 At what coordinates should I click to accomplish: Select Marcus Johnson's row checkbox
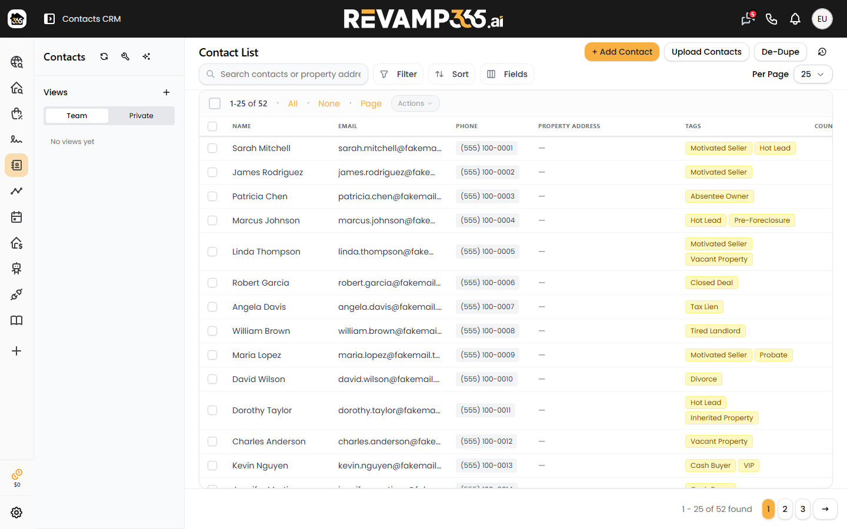[212, 220]
